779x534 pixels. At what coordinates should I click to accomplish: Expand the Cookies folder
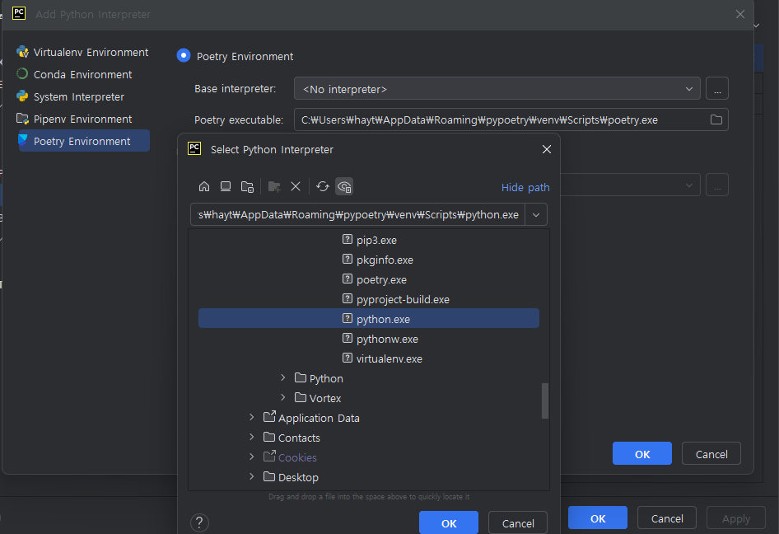[252, 457]
